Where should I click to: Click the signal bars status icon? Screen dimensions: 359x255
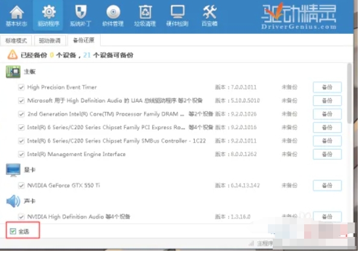point(252,244)
